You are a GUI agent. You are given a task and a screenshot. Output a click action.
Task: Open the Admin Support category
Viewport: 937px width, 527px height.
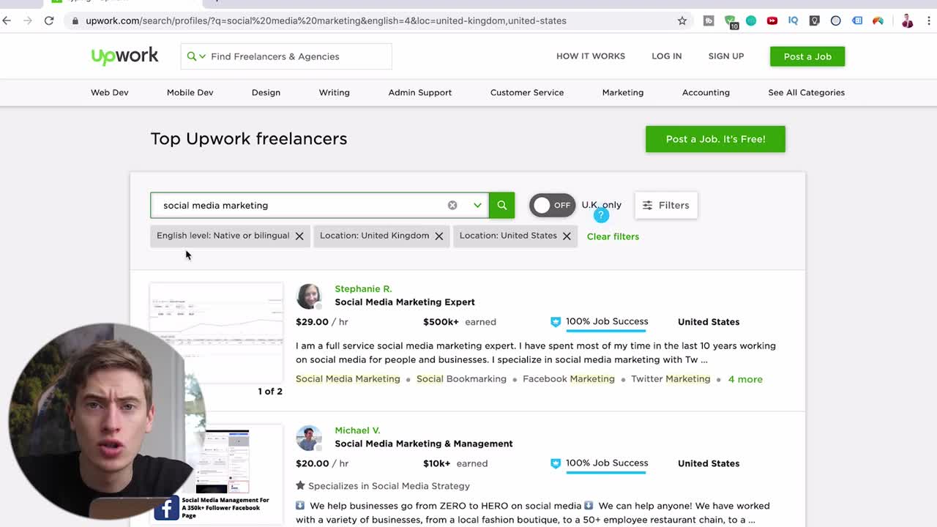coord(420,92)
